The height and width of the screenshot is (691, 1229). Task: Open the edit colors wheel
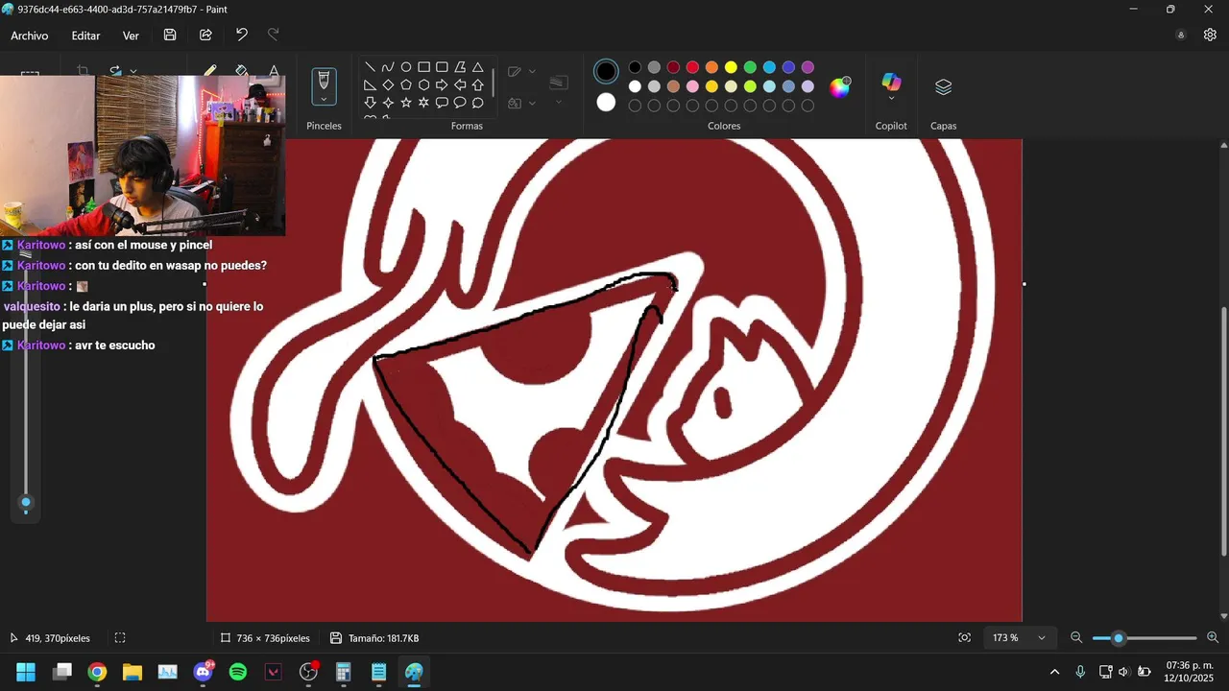click(x=840, y=87)
